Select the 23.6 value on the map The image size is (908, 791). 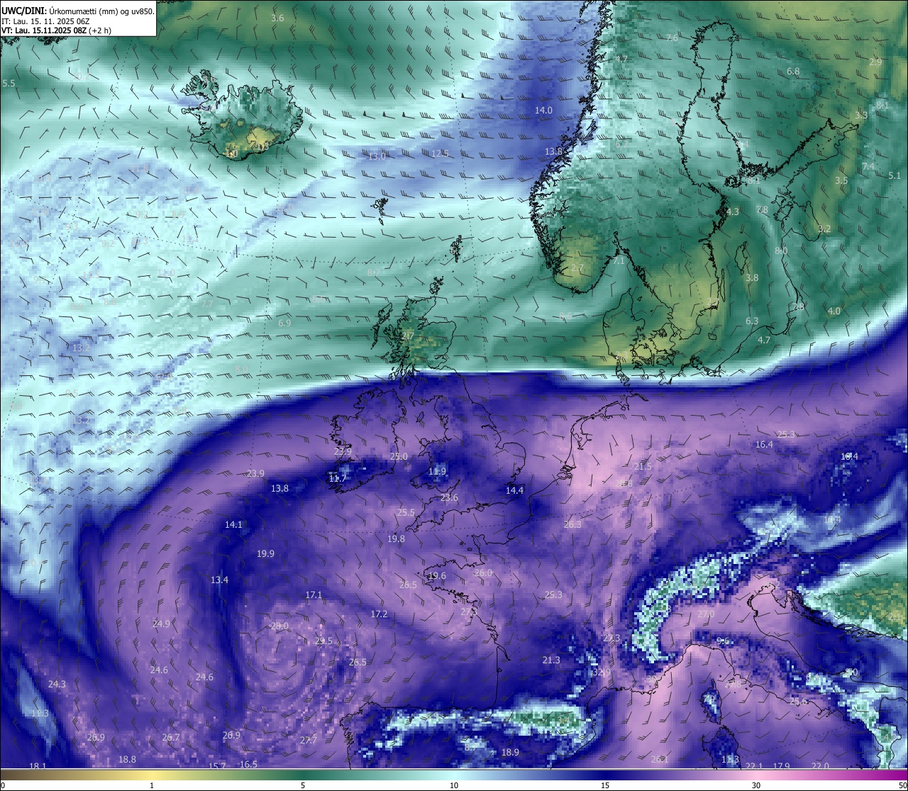(x=449, y=498)
